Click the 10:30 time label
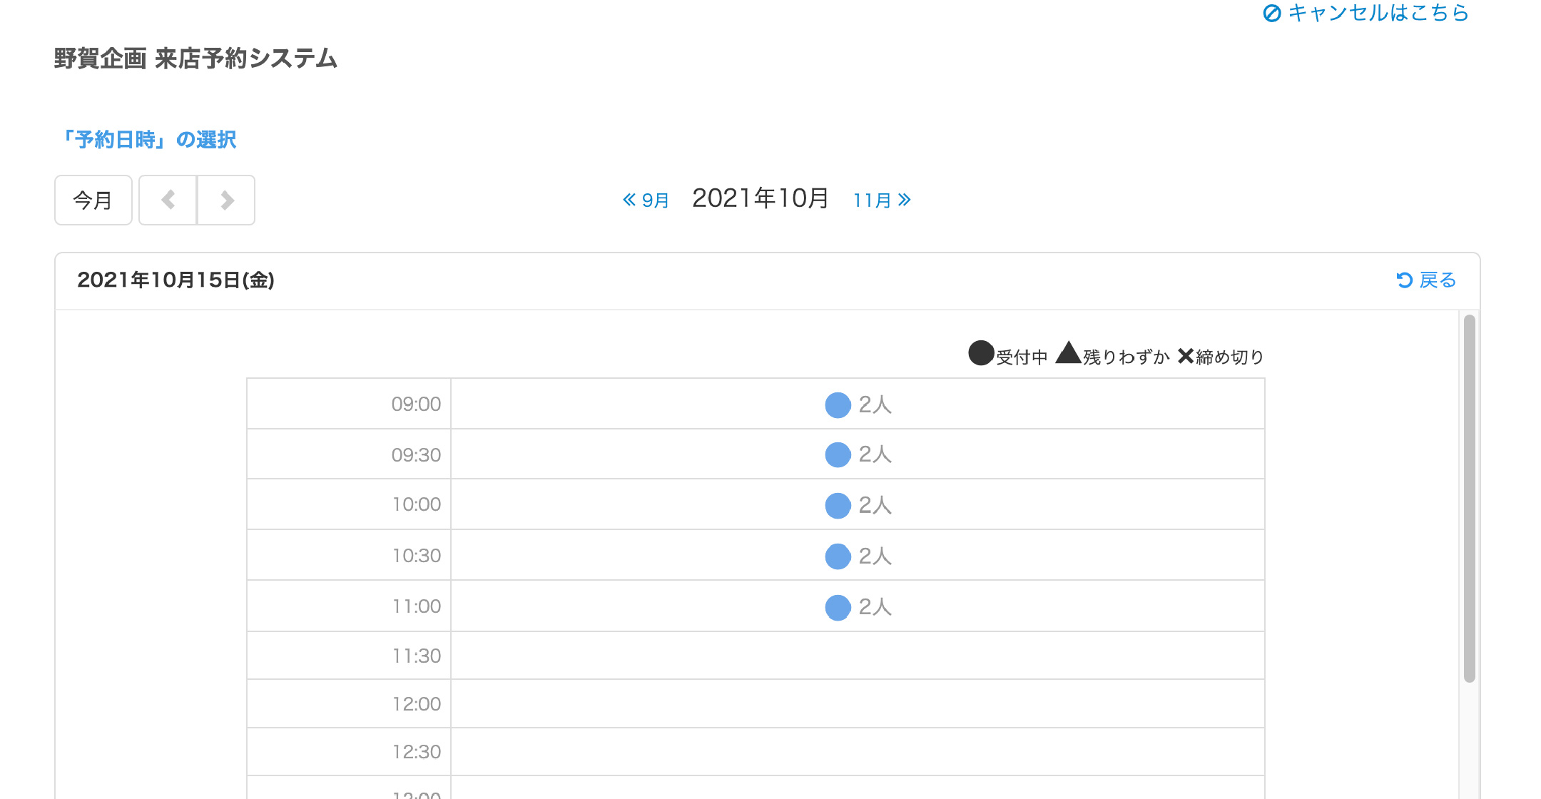Image resolution: width=1541 pixels, height=799 pixels. 417,556
